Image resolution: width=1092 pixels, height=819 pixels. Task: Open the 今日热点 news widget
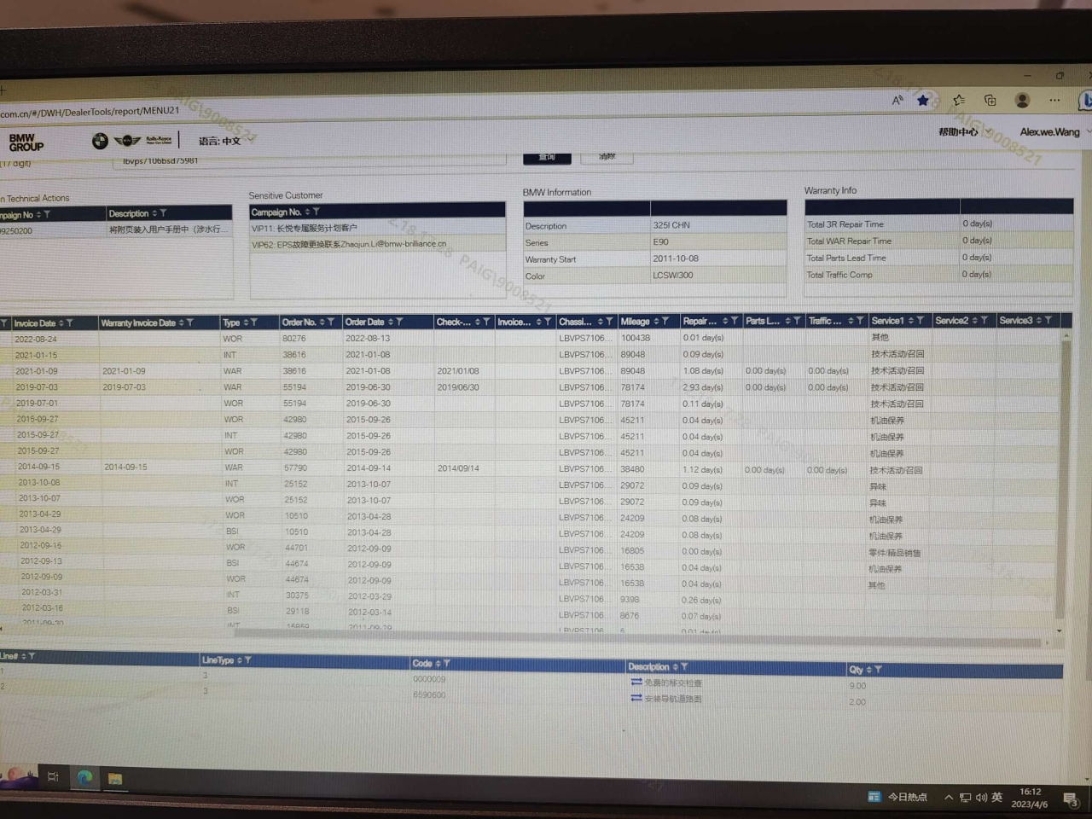(897, 797)
